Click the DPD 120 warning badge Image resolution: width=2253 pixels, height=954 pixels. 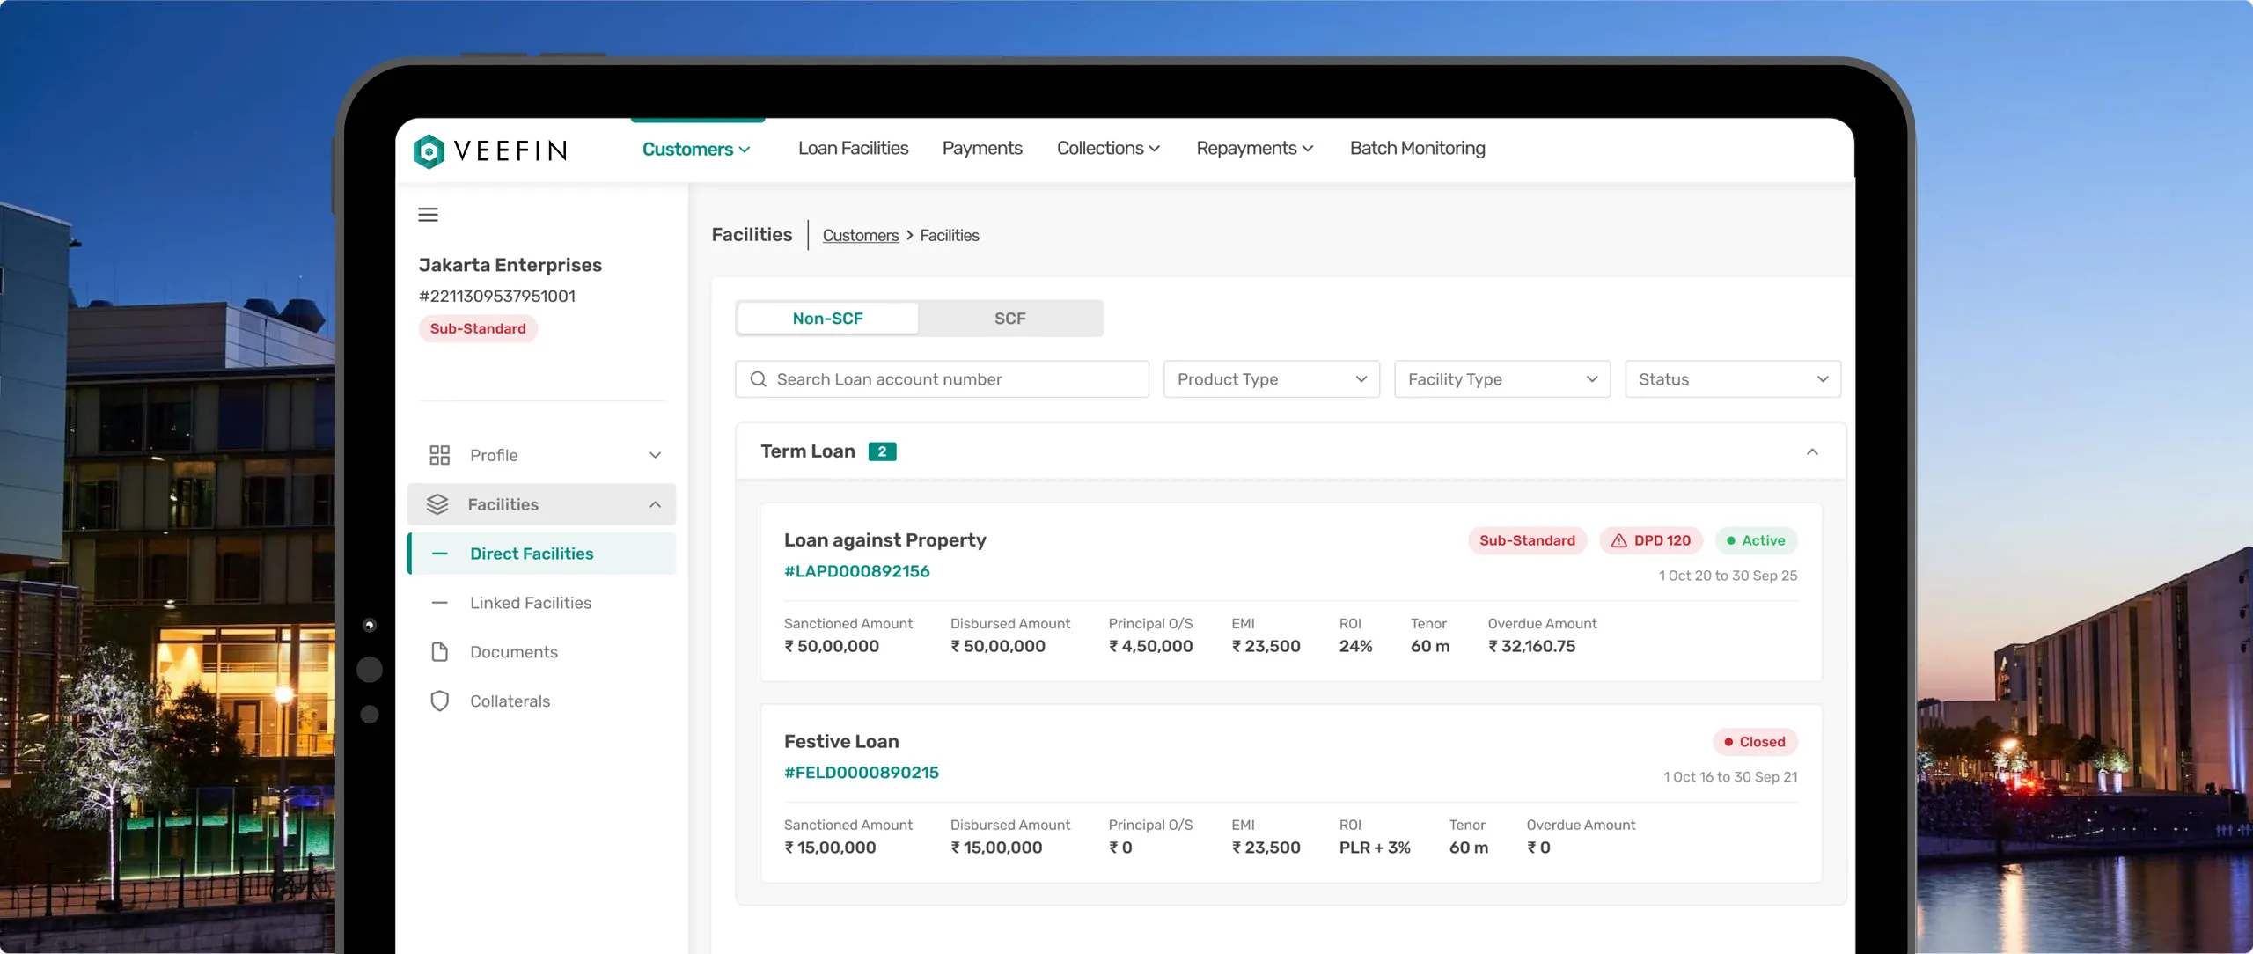click(1650, 540)
